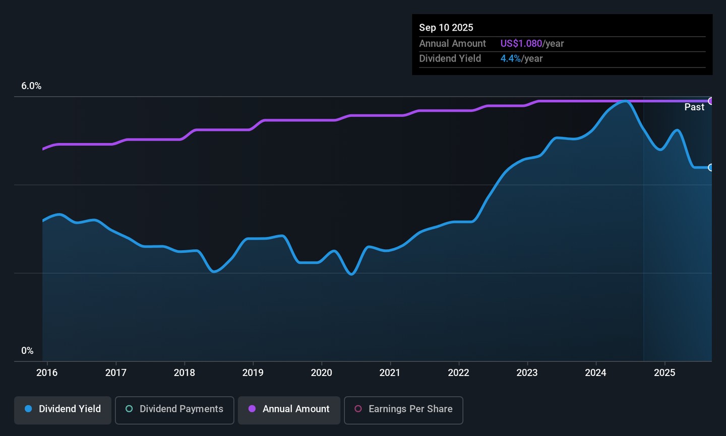Click the 4.4% dividend yield value
Viewport: 726px width, 436px height.
(510, 59)
